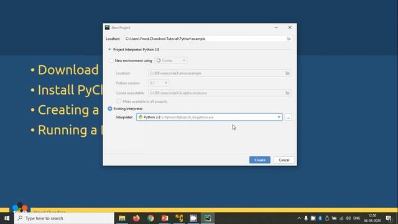Click the Create button

click(x=260, y=160)
